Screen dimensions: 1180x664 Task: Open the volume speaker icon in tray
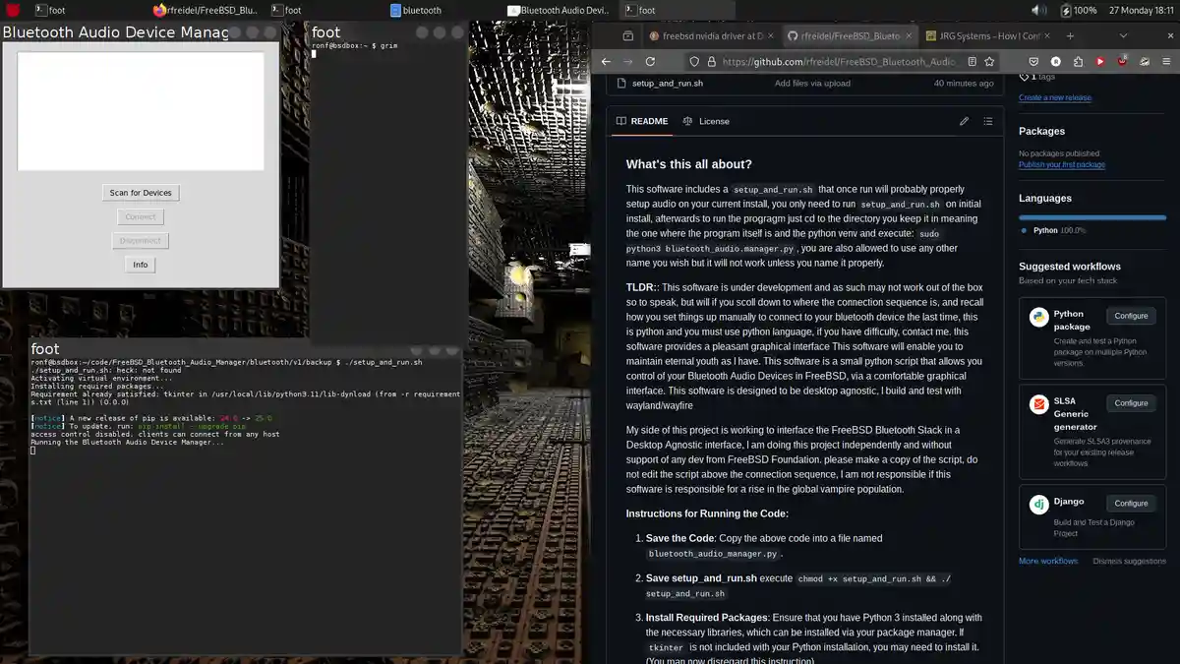(1038, 10)
